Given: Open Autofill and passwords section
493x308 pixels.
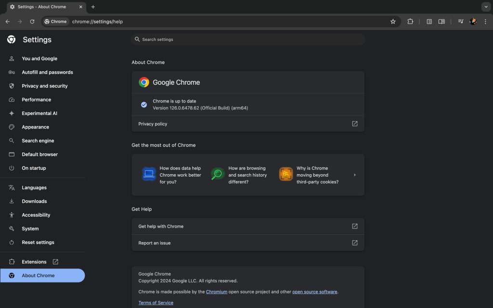Looking at the screenshot, I should point(47,72).
